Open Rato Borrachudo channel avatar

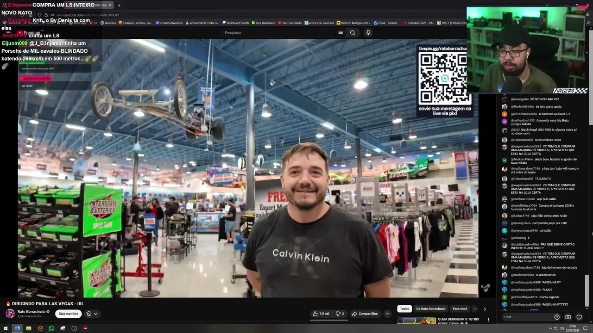[10, 314]
